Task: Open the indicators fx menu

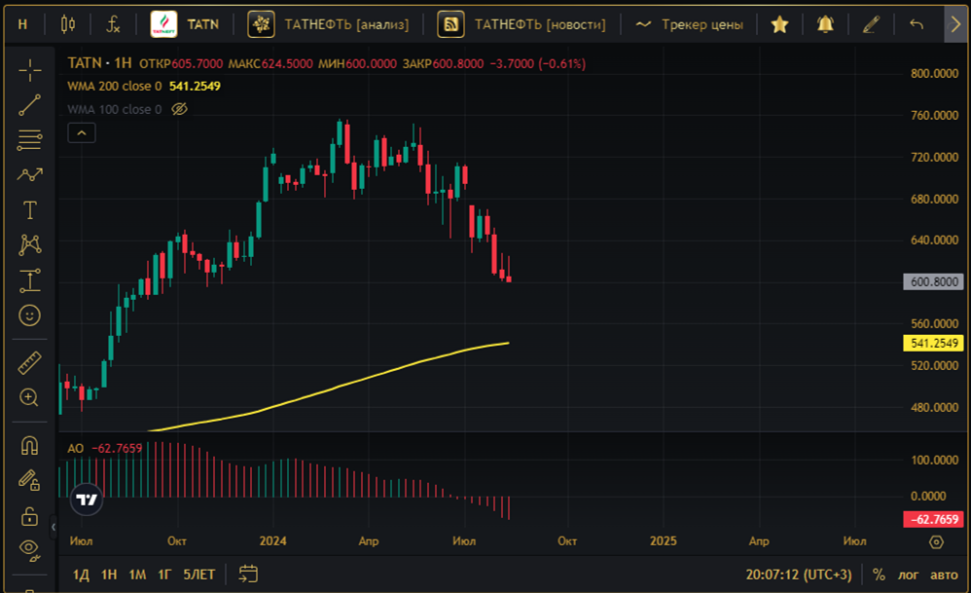Action: [113, 24]
